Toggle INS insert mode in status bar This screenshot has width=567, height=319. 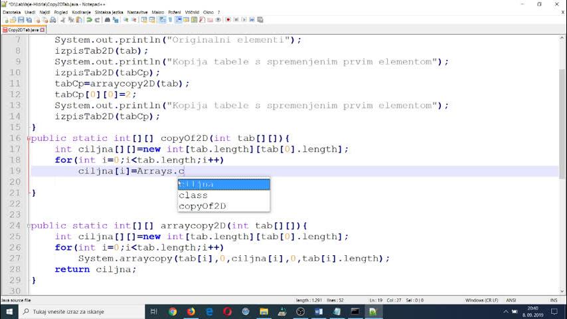[553, 300]
